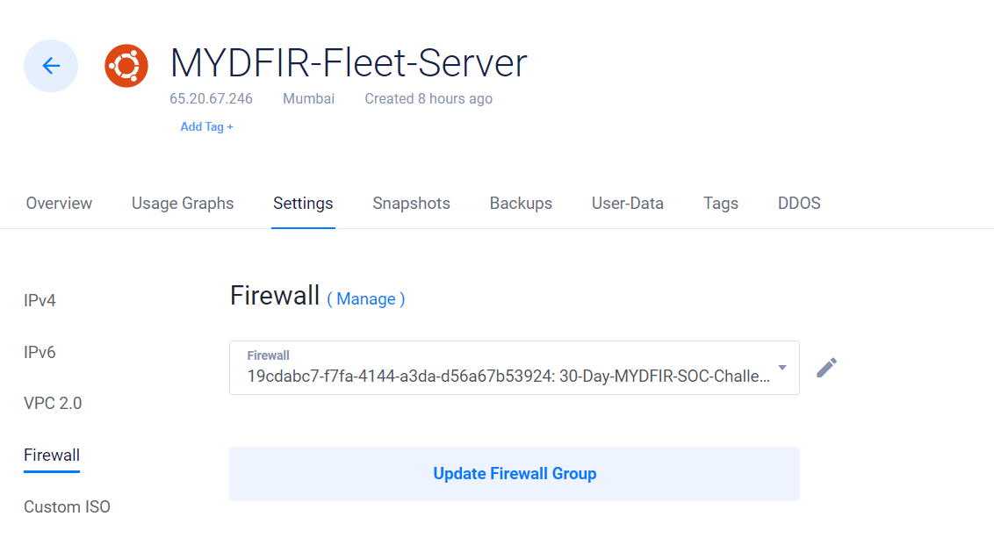Click the Manage firewall link
994x538 pixels.
click(x=366, y=299)
